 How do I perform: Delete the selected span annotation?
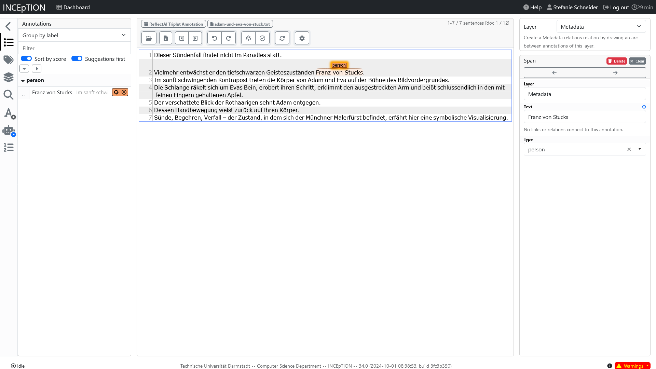click(616, 61)
